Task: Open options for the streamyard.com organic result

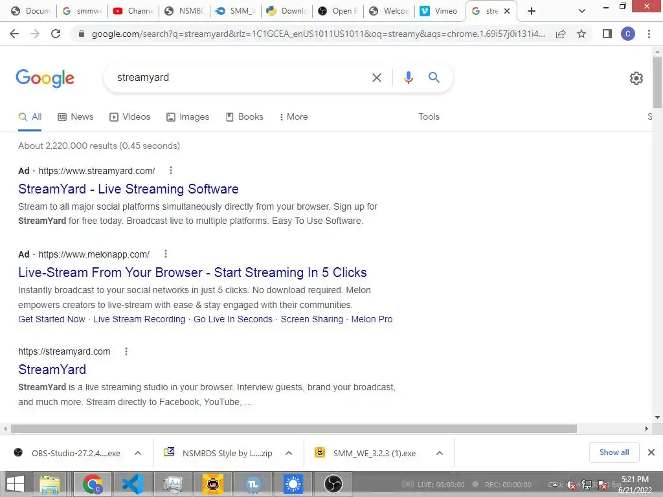Action: (x=126, y=351)
